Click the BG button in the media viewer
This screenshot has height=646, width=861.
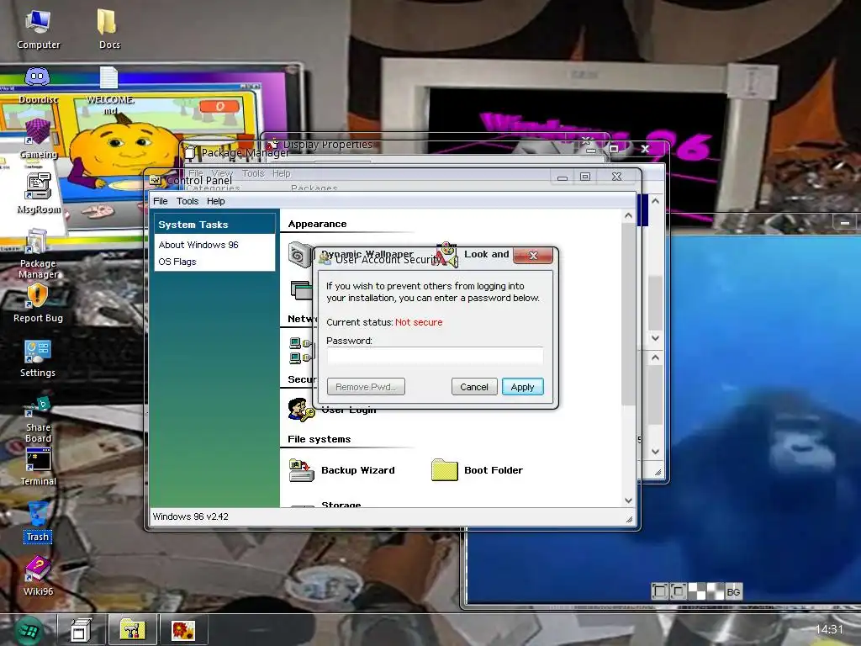733,591
